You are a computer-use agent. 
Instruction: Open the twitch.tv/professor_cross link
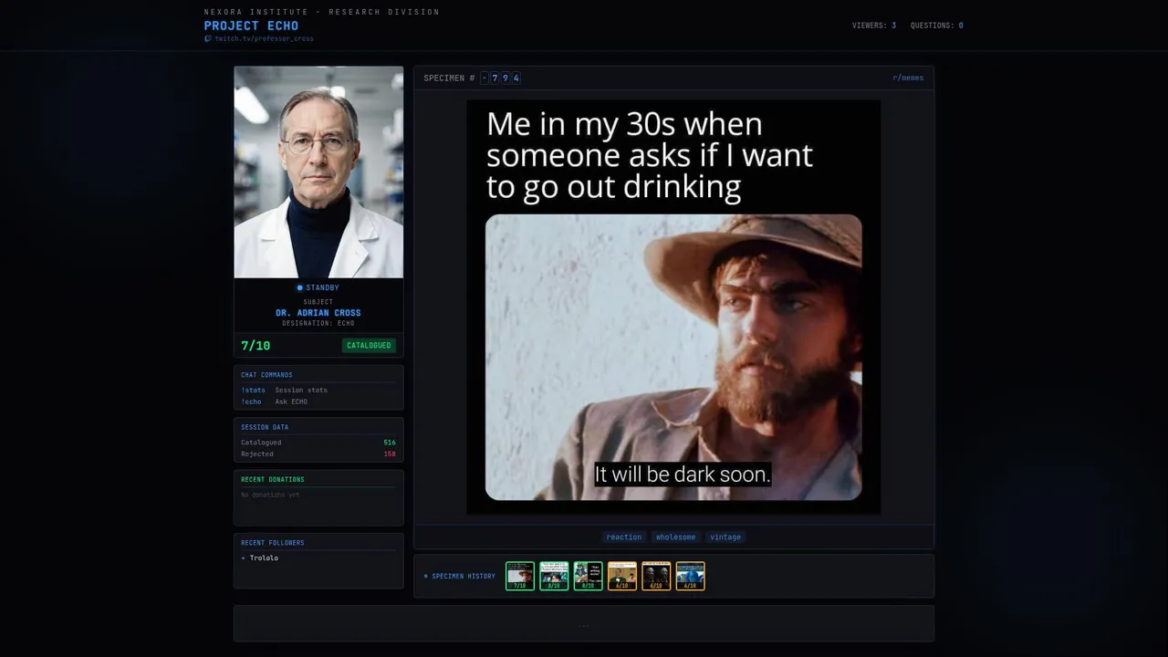point(264,38)
